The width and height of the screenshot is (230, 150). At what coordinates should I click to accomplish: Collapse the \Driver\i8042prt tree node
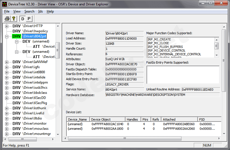click(x=7, y=36)
